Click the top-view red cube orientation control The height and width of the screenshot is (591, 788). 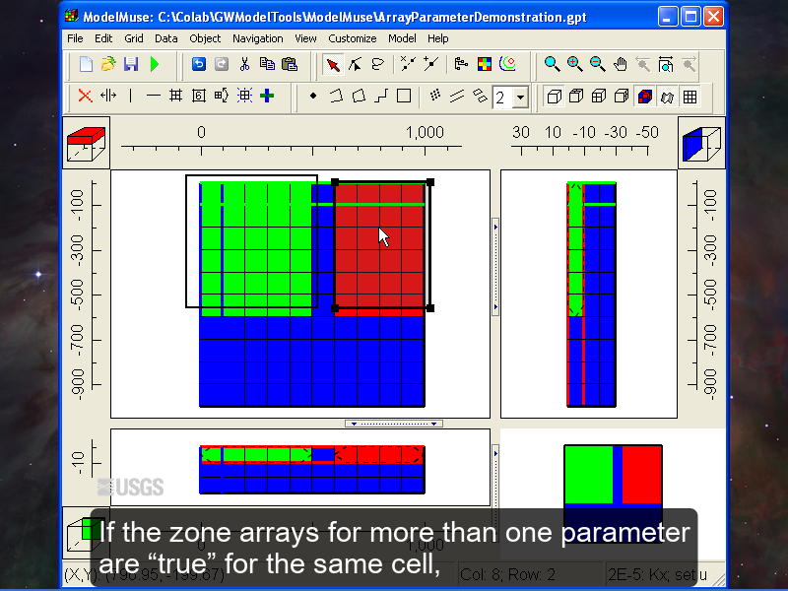86,143
